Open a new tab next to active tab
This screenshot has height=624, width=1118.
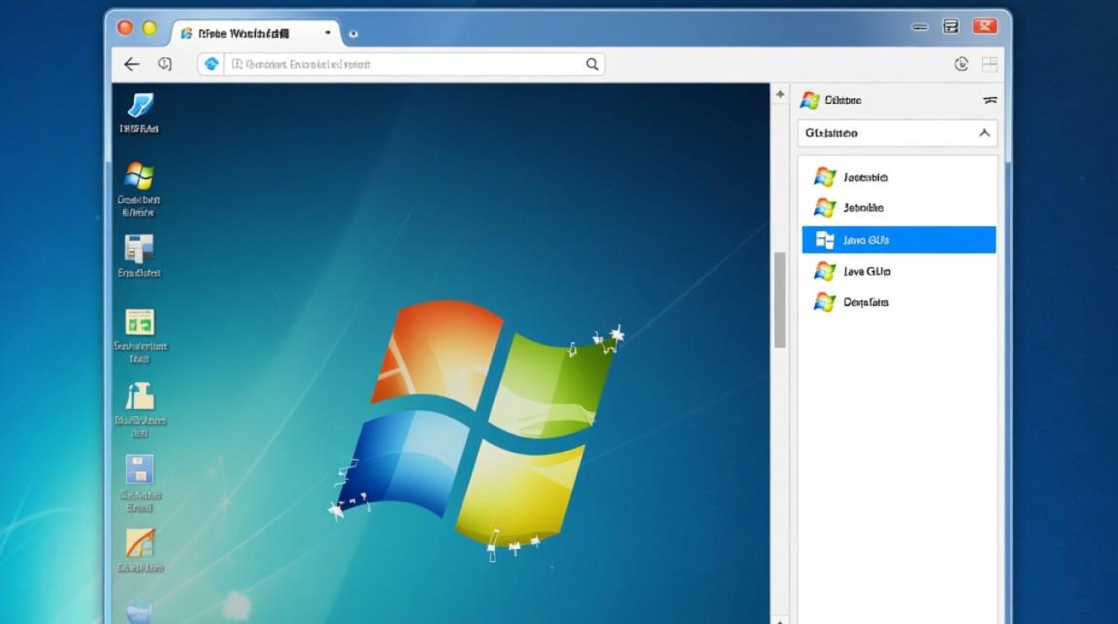[354, 33]
